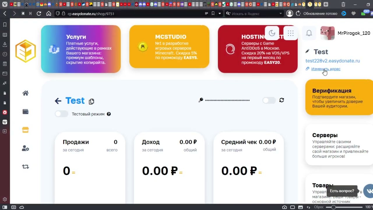Click the EasyDonate cube logo
The image size is (373, 210).
pos(26,51)
